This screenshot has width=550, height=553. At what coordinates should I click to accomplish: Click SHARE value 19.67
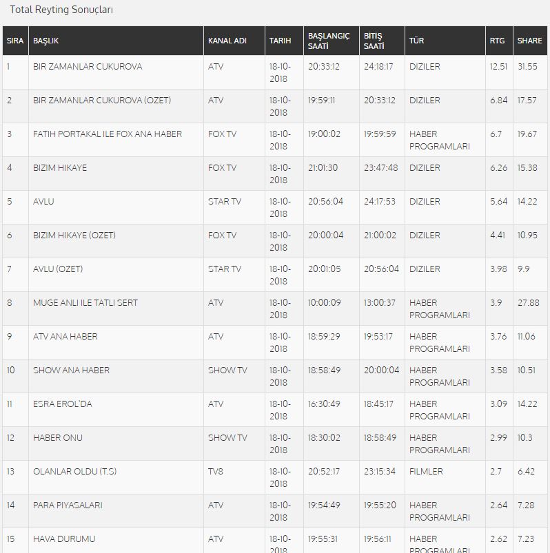(x=527, y=134)
